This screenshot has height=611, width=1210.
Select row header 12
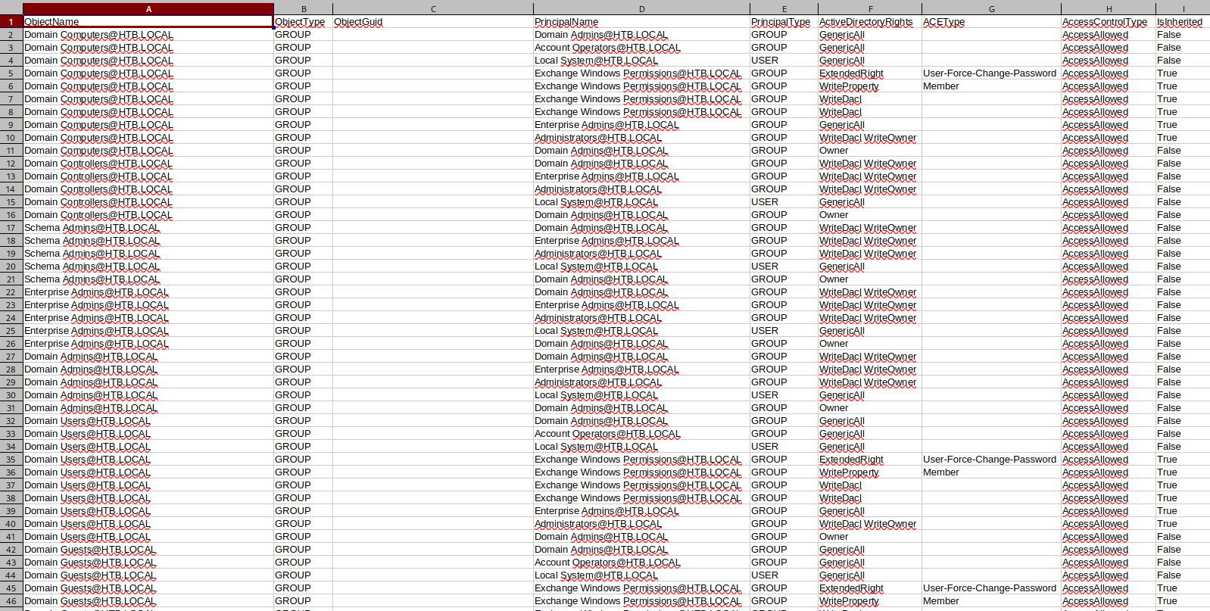coord(11,164)
